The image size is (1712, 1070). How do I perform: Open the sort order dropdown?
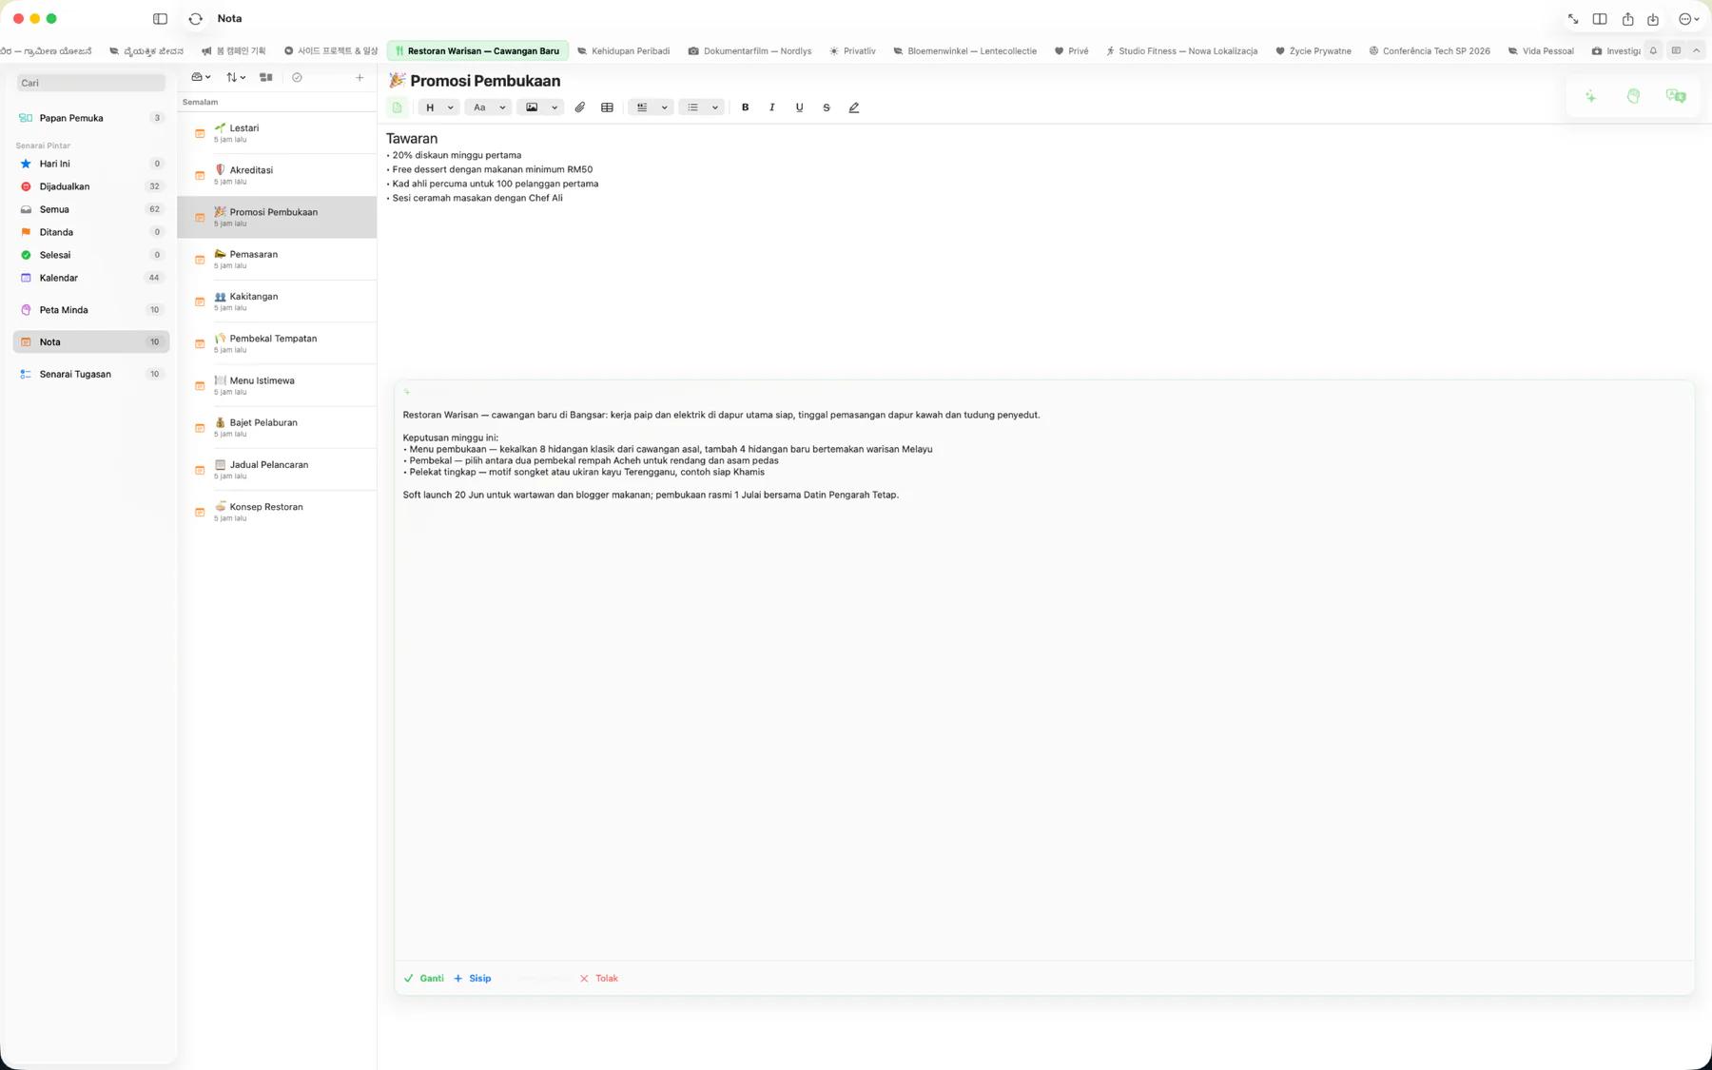[x=236, y=78]
